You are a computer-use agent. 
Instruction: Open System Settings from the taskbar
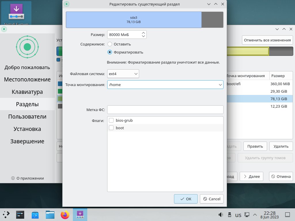20,215
